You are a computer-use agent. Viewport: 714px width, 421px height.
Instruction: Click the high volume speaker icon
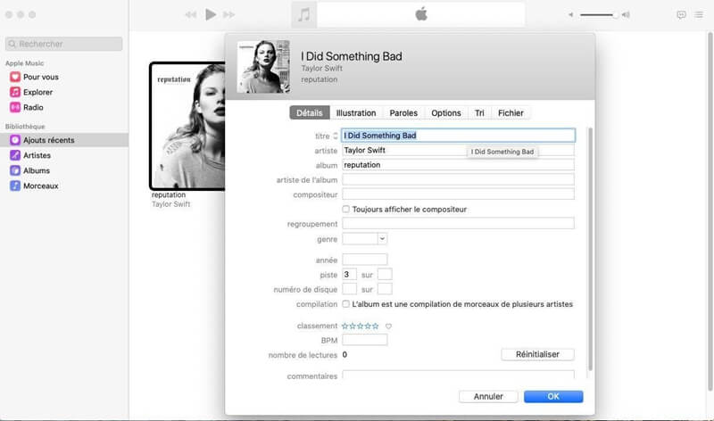coord(627,15)
